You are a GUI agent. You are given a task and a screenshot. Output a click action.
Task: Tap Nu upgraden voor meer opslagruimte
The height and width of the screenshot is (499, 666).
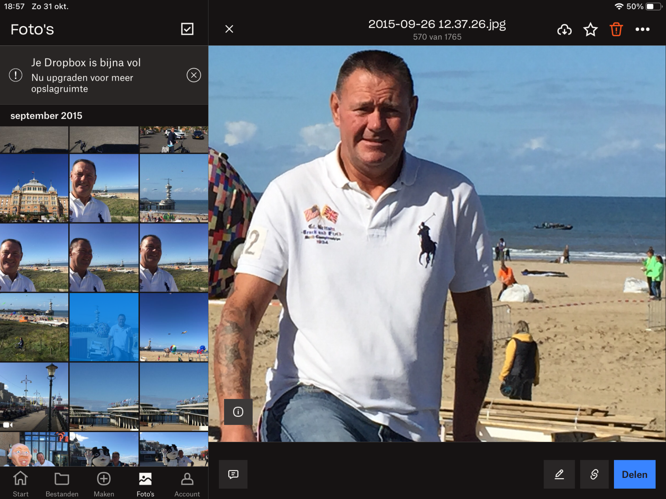pyautogui.click(x=82, y=83)
